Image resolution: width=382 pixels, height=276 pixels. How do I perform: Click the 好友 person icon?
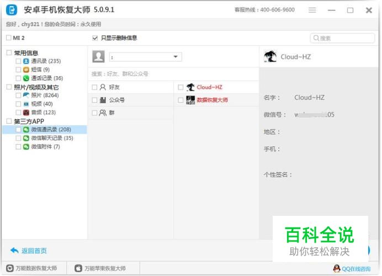tap(103, 87)
